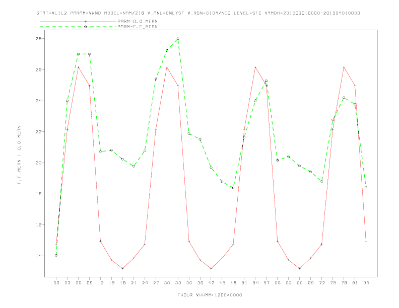Click the x-axis tick label 15
The height and width of the screenshot is (308, 399).
click(x=111, y=283)
